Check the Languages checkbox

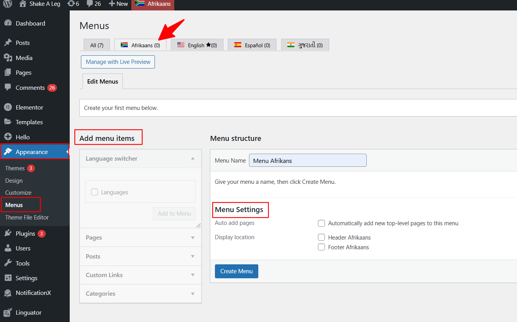pos(94,192)
